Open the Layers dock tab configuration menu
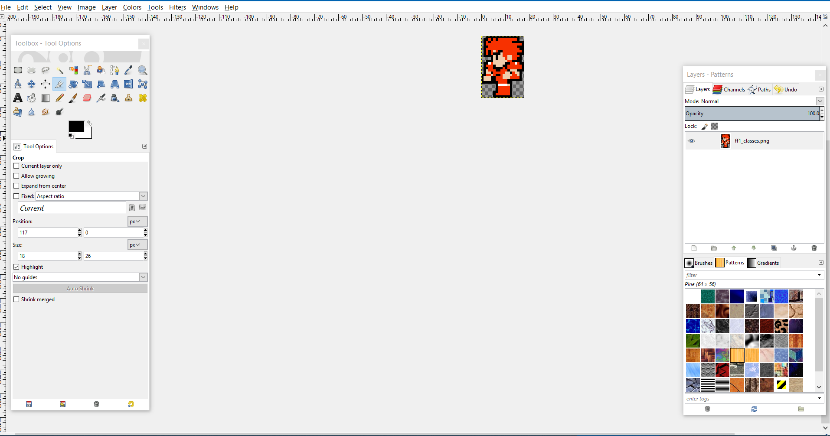The image size is (830, 436). click(821, 89)
